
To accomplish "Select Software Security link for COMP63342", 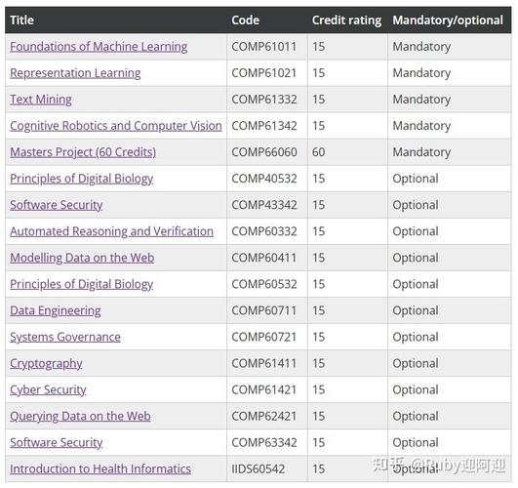I will point(57,443).
